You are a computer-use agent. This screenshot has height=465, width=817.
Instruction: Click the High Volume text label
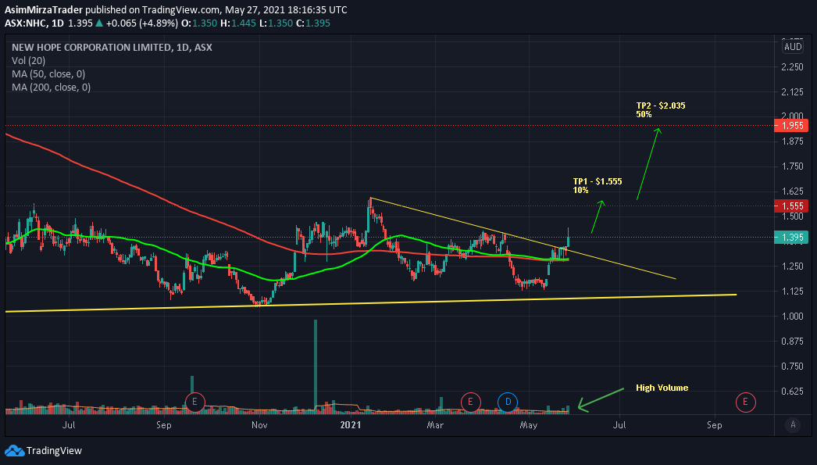pos(662,388)
